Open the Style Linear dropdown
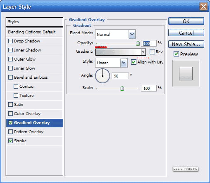210x183 pixels. click(124, 63)
